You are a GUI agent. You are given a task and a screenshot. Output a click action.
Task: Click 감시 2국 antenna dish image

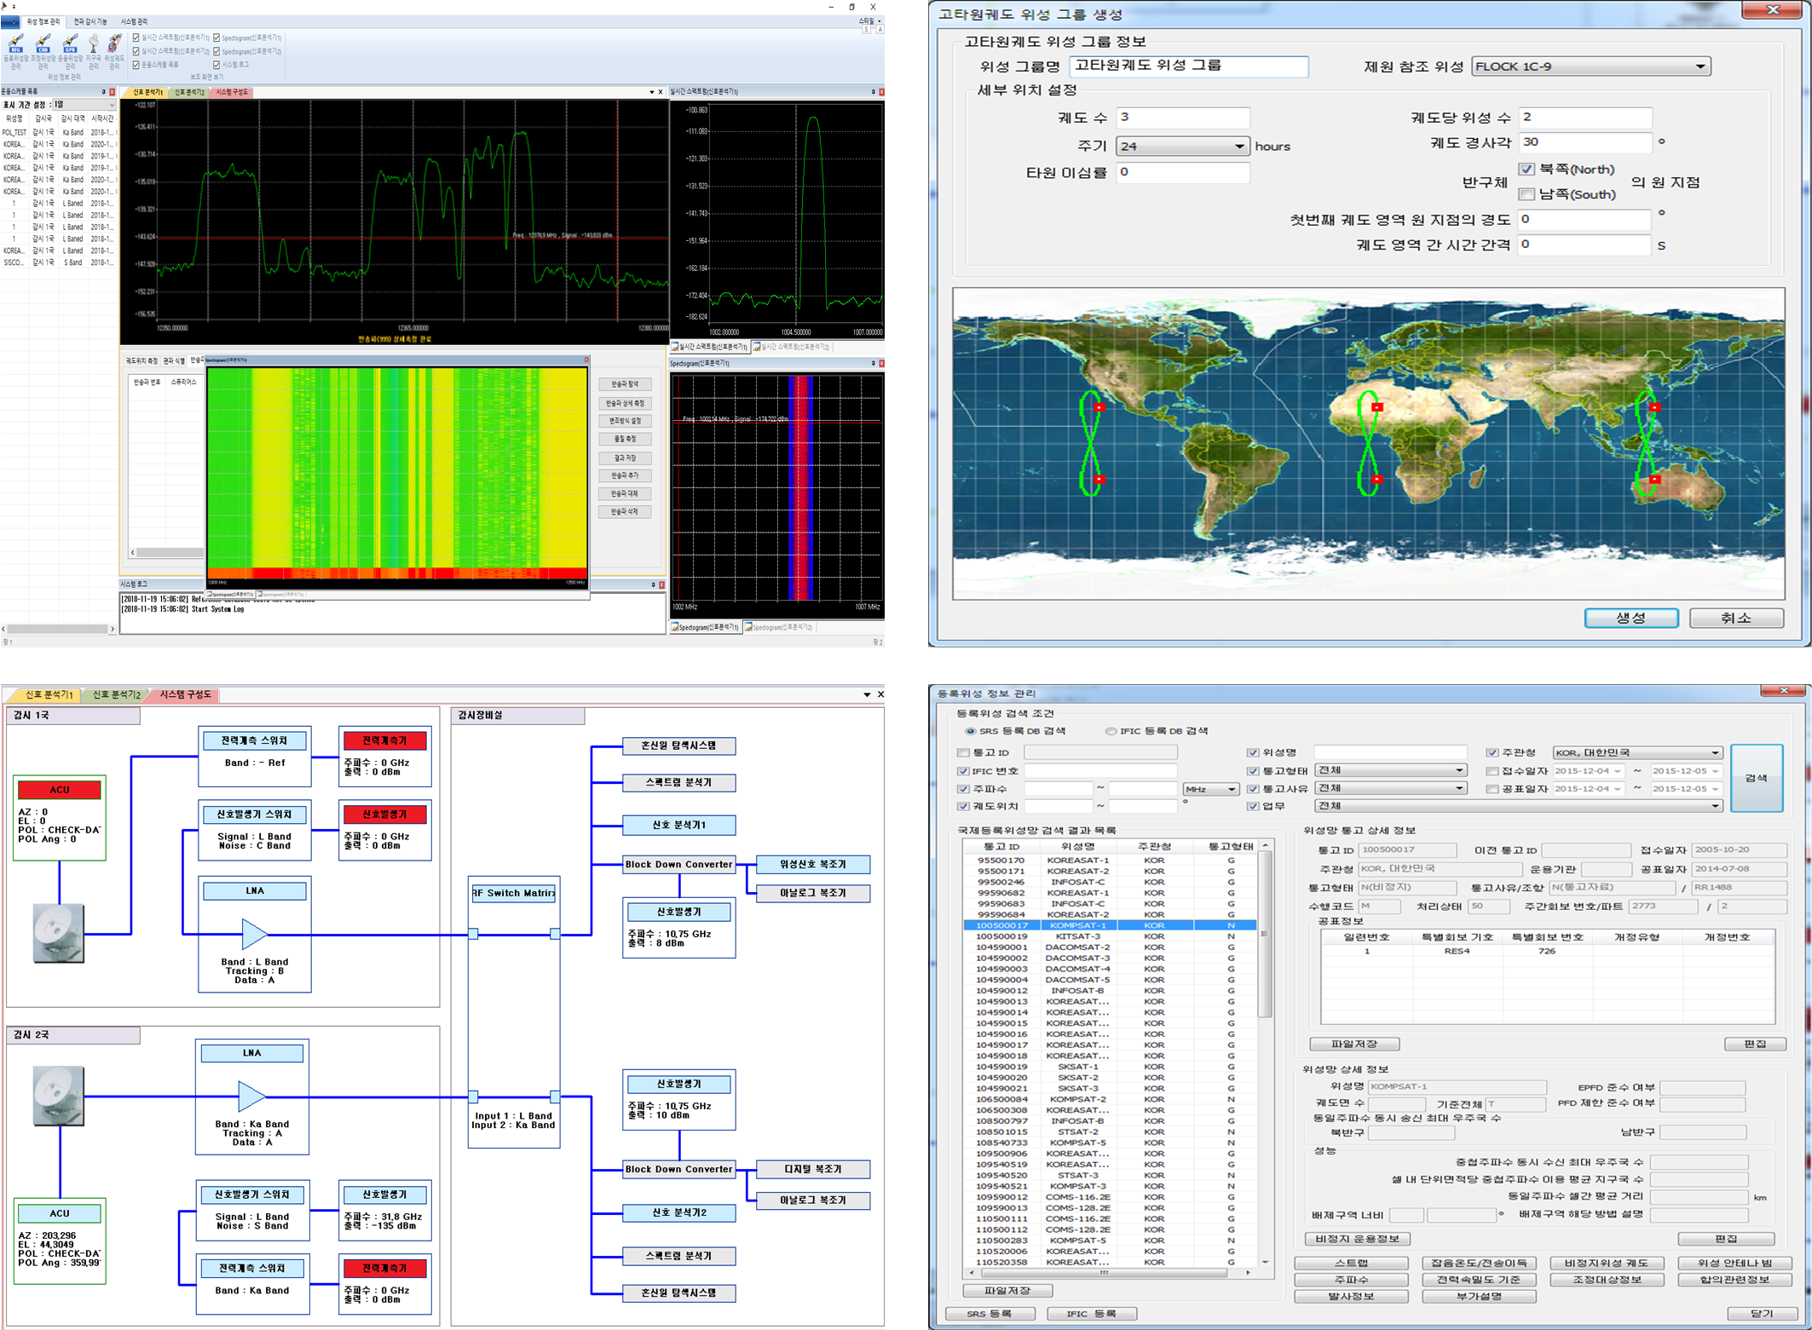(x=59, y=1095)
